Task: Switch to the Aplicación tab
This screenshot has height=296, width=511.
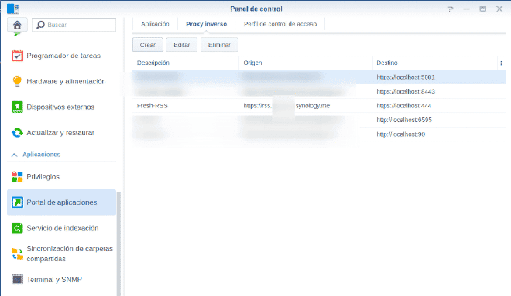Action: pos(155,24)
